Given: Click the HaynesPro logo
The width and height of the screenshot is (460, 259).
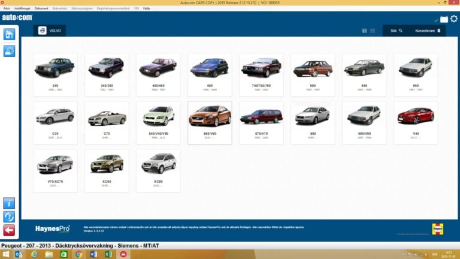Looking at the screenshot, I should (53, 229).
